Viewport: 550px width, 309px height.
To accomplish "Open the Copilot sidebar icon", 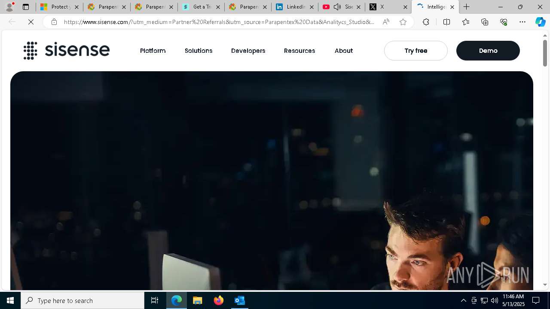I will [541, 22].
